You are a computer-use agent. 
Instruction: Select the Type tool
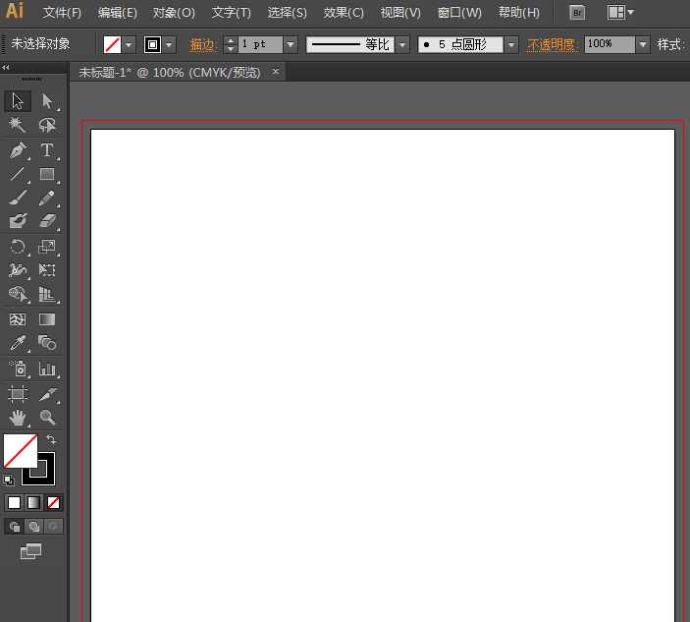[47, 150]
